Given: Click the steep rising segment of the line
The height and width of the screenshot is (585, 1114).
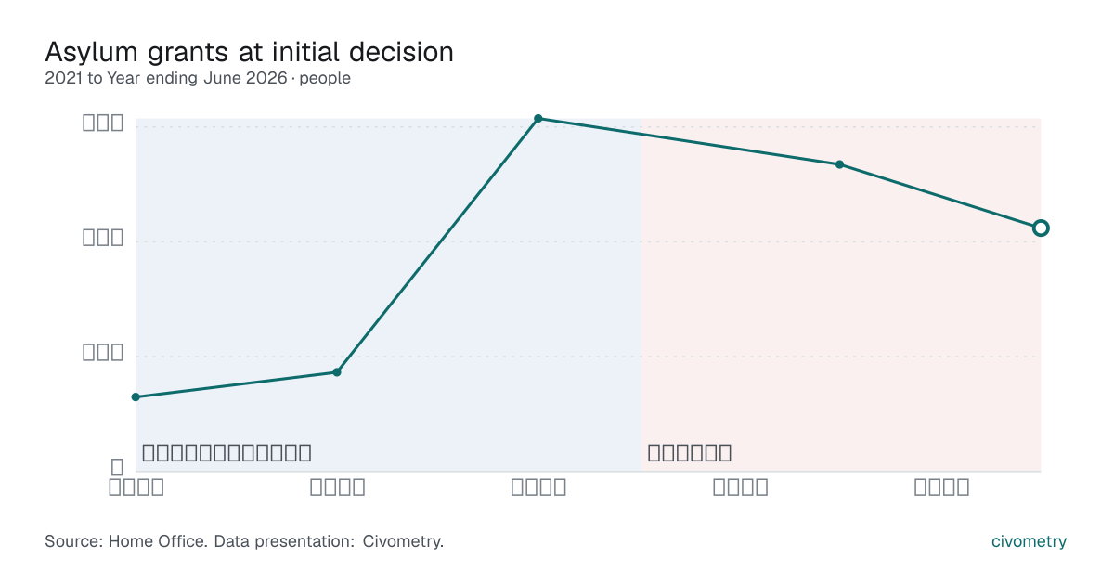Looking at the screenshot, I should tap(437, 246).
